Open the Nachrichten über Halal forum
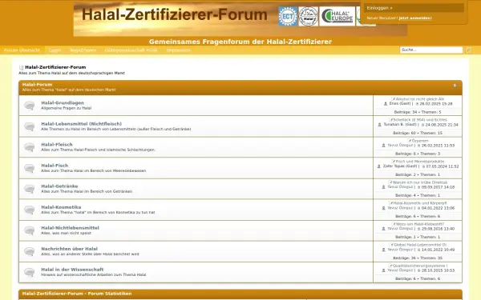This screenshot has height=300, width=481. (69, 249)
